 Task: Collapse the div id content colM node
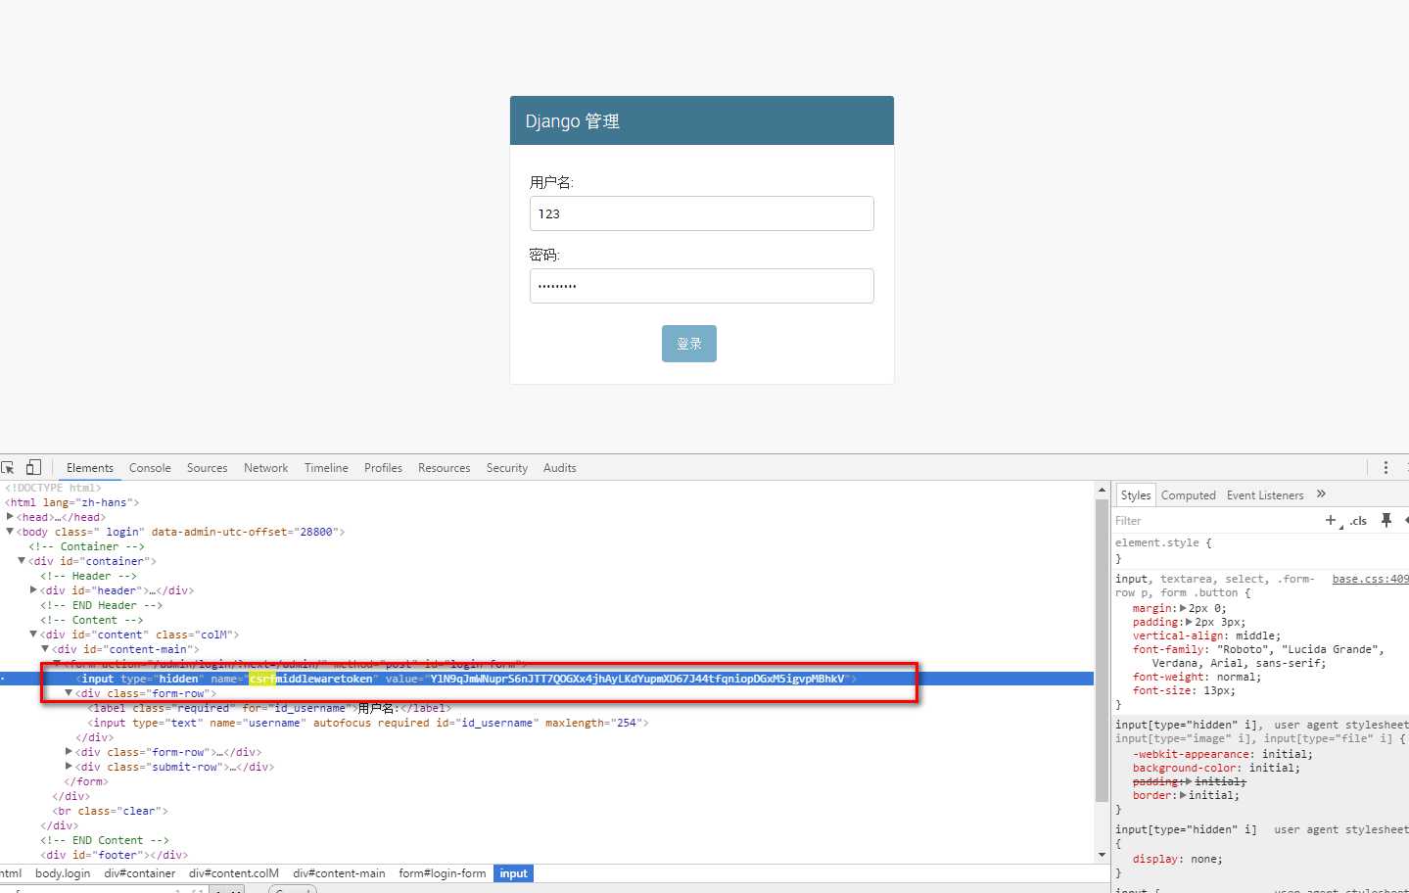(33, 634)
